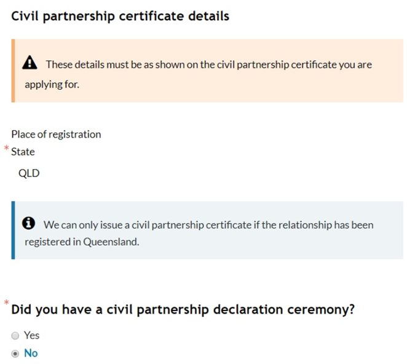Click the blue info circle icon
407x364 pixels.
(28, 223)
